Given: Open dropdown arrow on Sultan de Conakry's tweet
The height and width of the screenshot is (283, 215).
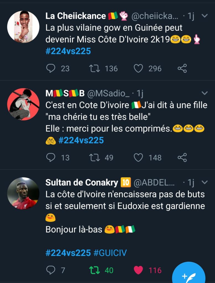Looking at the screenshot, I should pyautogui.click(x=205, y=182).
